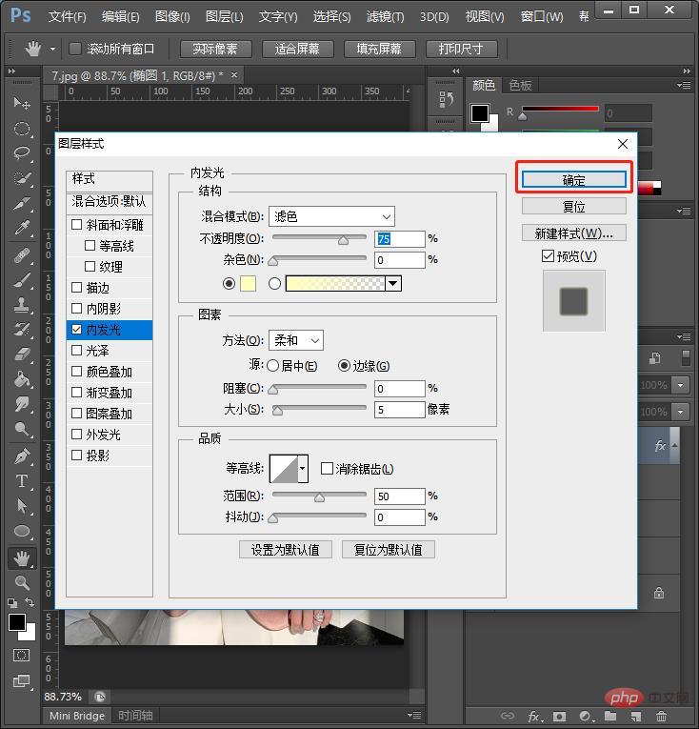The height and width of the screenshot is (729, 699).
Task: Open the Color panel flyout menu
Action: [x=683, y=85]
